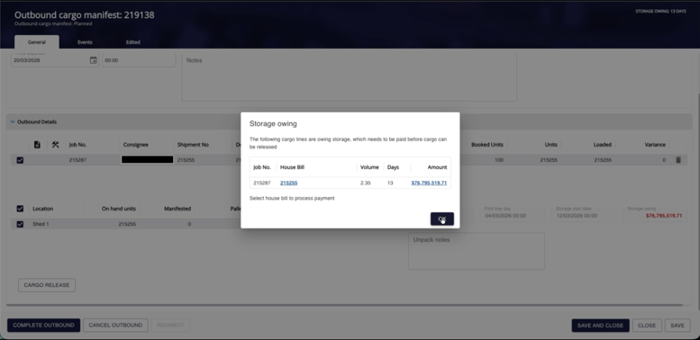This screenshot has width=700, height=340.
Task: Click the Job No. column header in dialog
Action: pyautogui.click(x=262, y=167)
